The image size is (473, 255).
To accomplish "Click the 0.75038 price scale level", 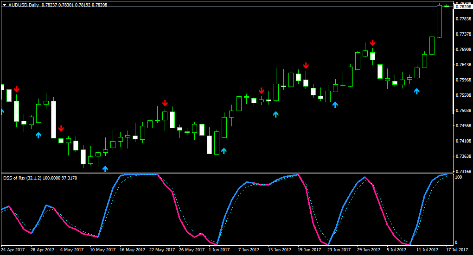I will click(464, 111).
